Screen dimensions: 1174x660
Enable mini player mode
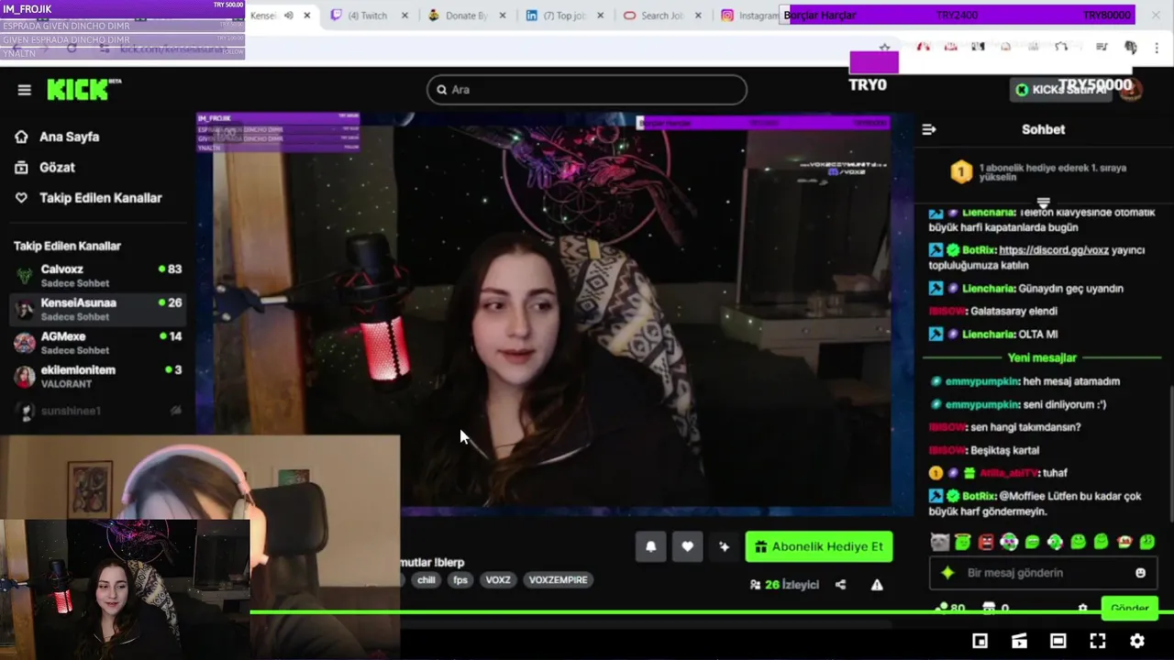[980, 641]
